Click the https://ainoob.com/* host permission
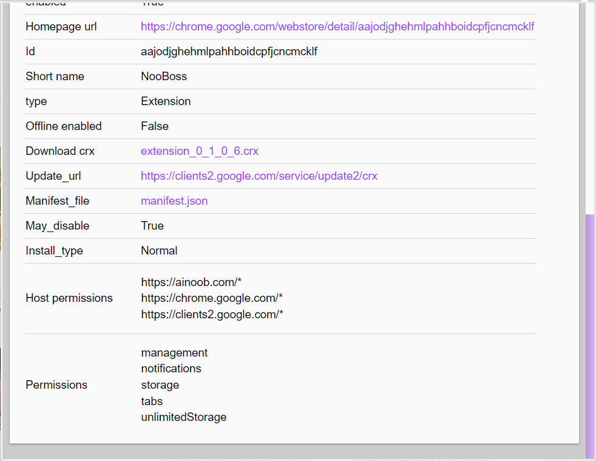 click(191, 282)
